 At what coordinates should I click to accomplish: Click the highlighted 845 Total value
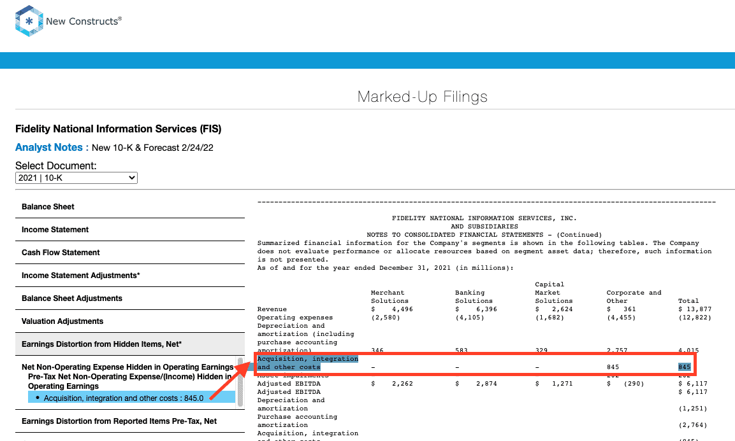pos(685,367)
